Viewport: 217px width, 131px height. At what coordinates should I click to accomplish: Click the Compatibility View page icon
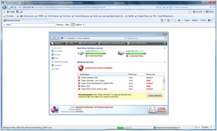click(x=160, y=7)
